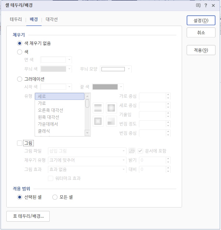Switch to the 테두리 tab
The height and width of the screenshot is (230, 221).
click(16, 19)
